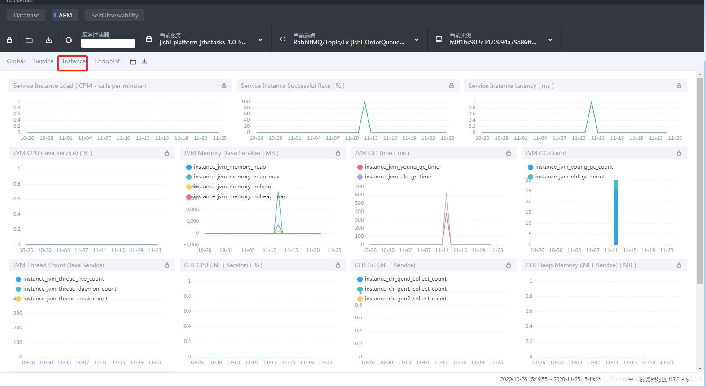Toggle instance_jvm_young_gc_time legend series

click(398, 167)
